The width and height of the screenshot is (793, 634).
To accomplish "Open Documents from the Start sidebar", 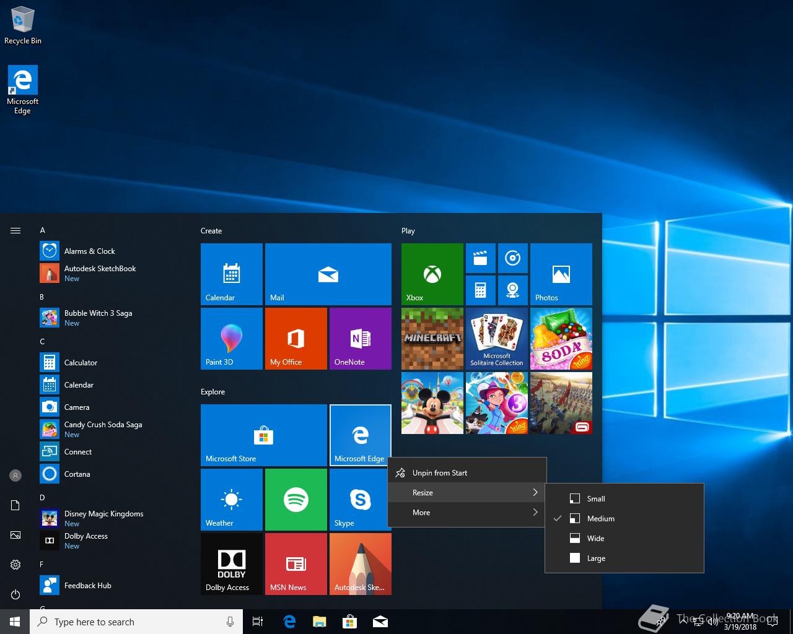I will point(15,505).
